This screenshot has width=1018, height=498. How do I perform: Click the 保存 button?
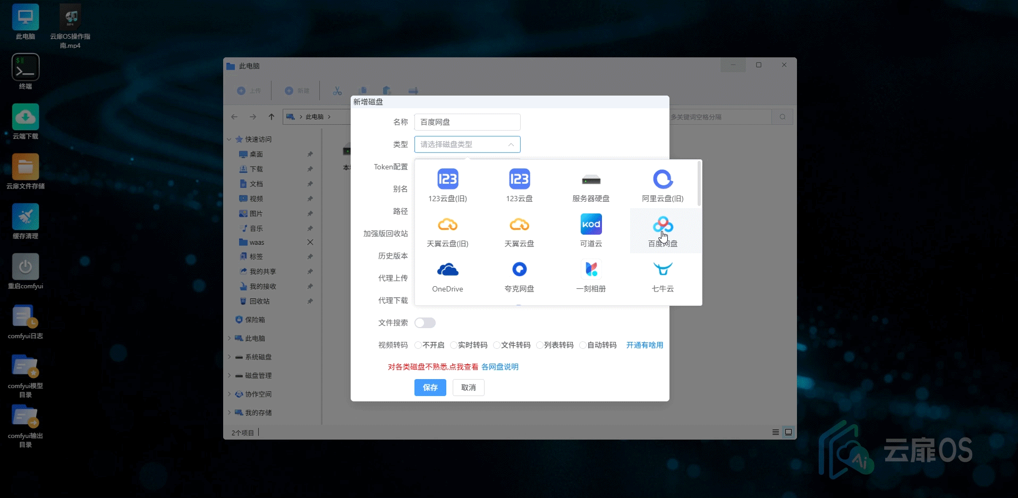coord(430,388)
